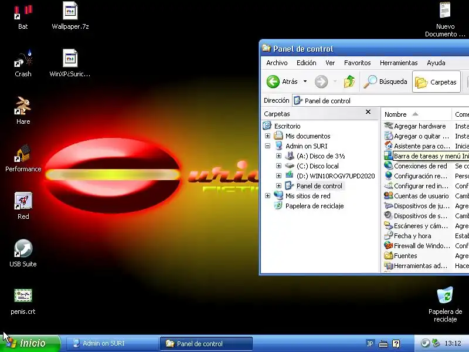Open Fuentes fonts folder item

(400, 256)
